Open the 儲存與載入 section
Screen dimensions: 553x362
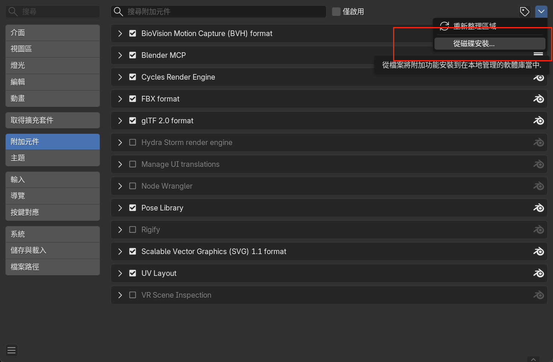pos(53,250)
